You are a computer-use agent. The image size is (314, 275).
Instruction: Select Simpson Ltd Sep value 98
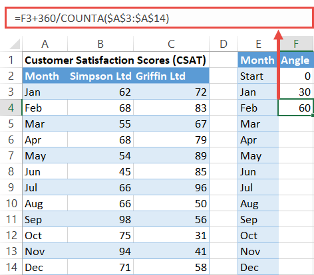(100, 219)
